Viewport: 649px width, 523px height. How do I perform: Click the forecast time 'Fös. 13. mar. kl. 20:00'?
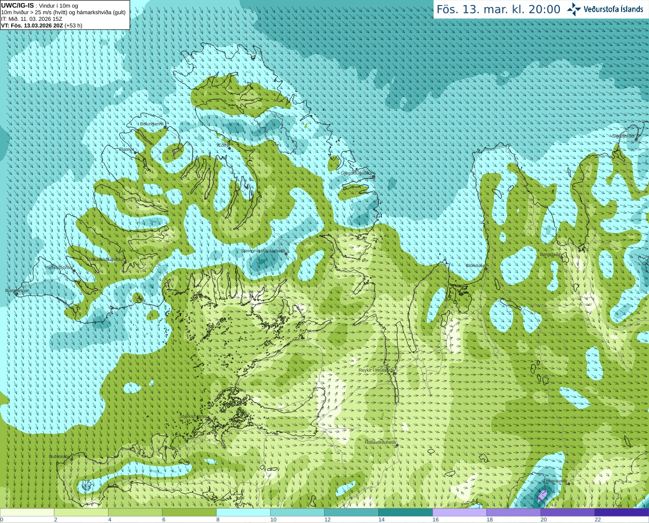(x=498, y=10)
